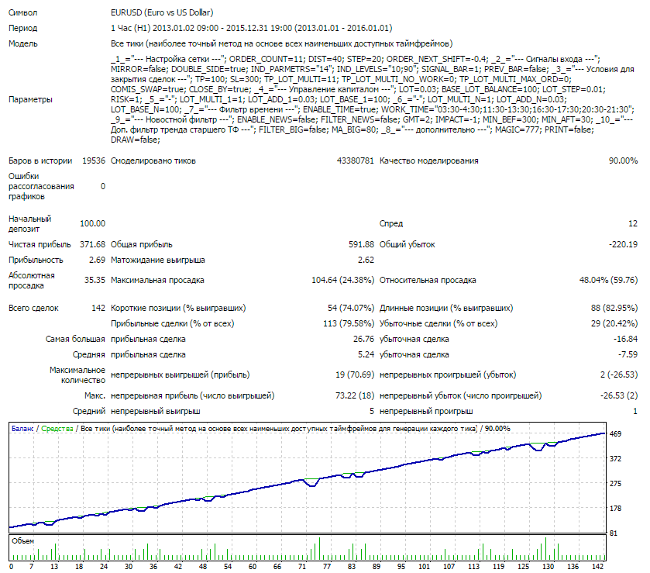The image size is (650, 573).
Task: Click the average profit trade value 5.24
Action: pyautogui.click(x=366, y=354)
